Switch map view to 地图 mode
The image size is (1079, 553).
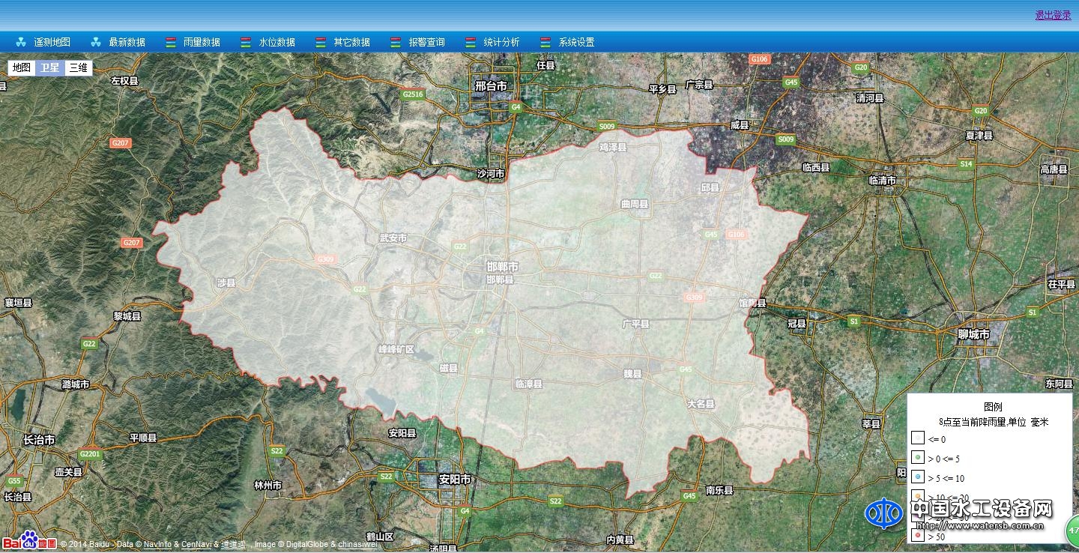[x=22, y=68]
